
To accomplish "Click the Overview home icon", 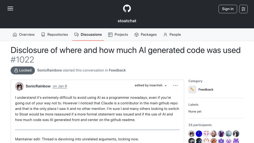I will tap(15, 35).
